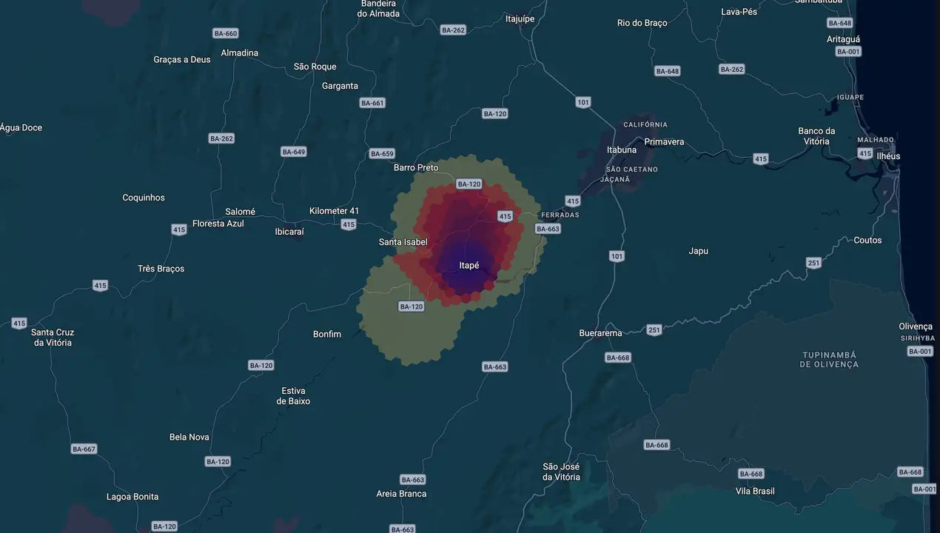Screen dimensions: 940x533
Task: Click the Santa Isabel label
Action: tap(403, 242)
